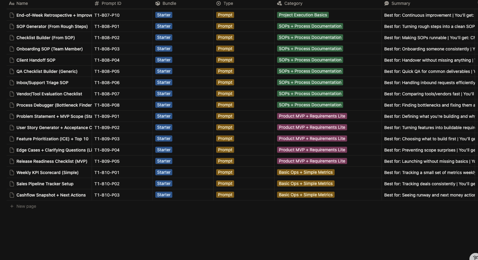Image resolution: width=478 pixels, height=260 pixels.
Task: Click SOPs tag in Vendor/Tool Evaluation row
Action: click(x=310, y=94)
